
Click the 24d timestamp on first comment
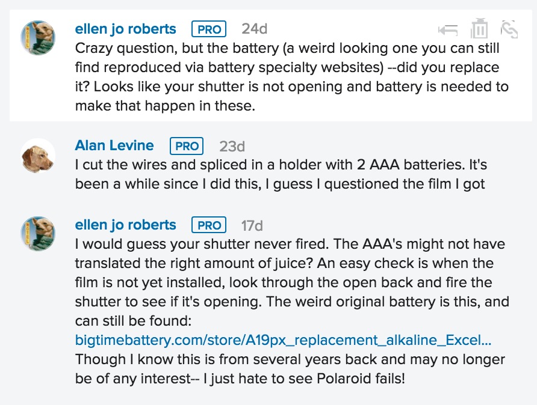254,29
